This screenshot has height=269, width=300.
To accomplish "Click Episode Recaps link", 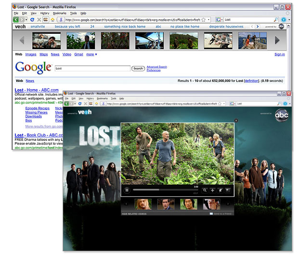I will coord(38,108).
